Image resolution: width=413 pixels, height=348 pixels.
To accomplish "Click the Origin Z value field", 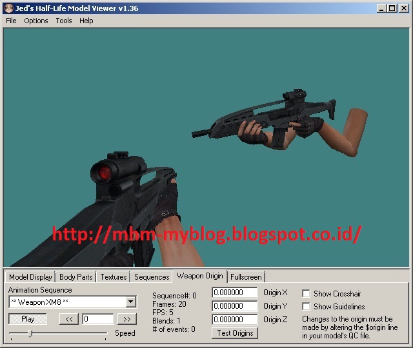I will 235,320.
